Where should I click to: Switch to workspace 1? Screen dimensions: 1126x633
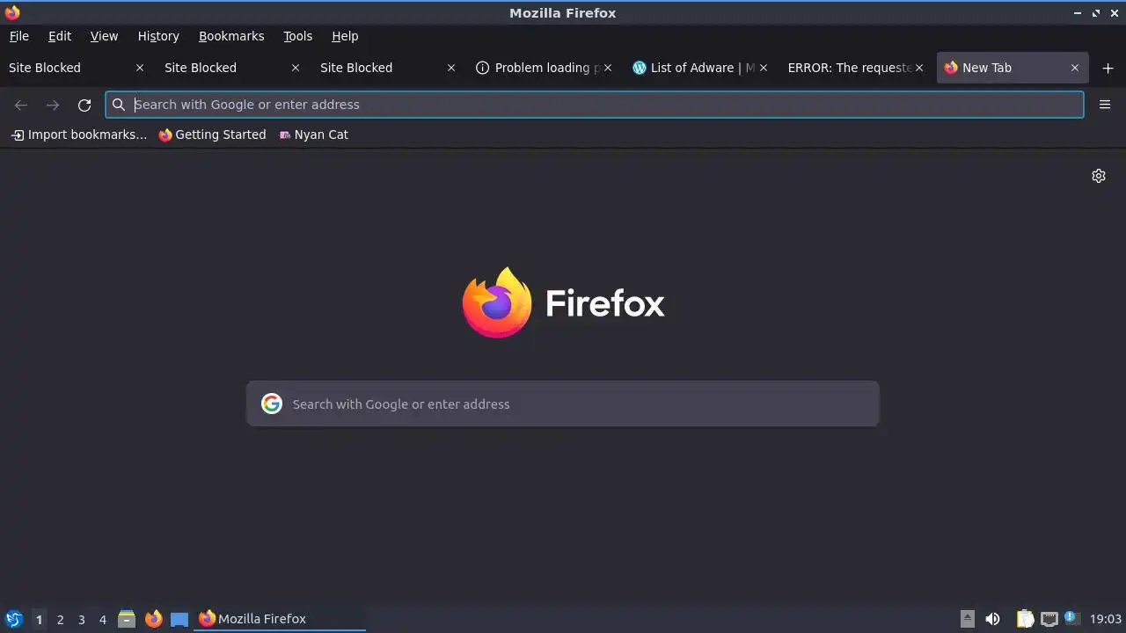39,620
